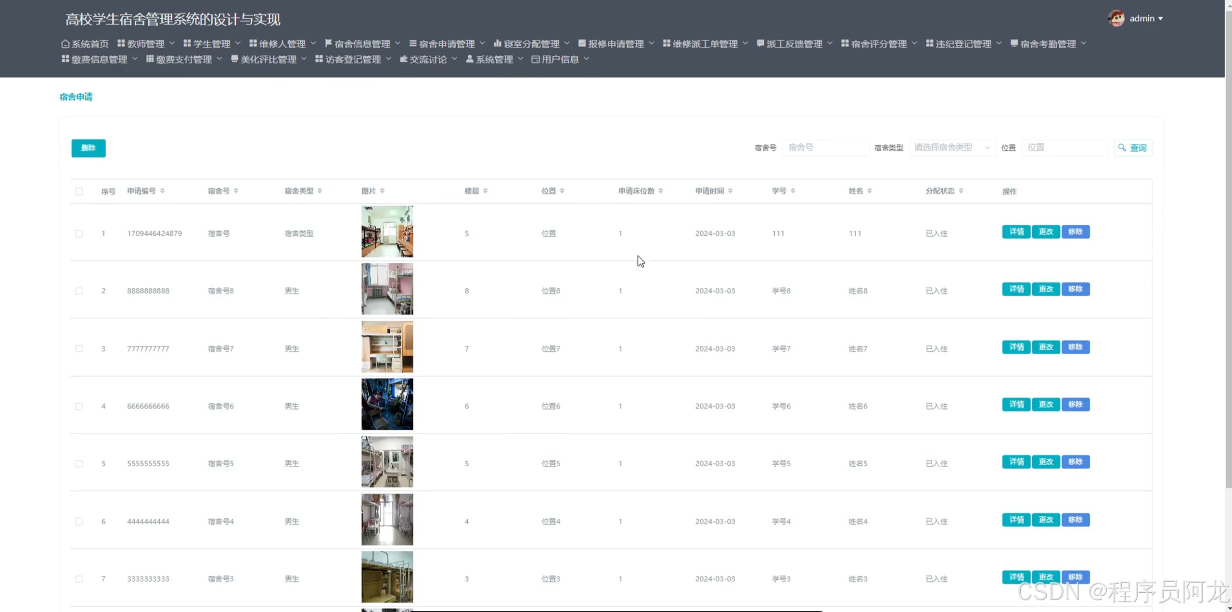Expand the admin user dropdown arrow

click(x=1160, y=19)
